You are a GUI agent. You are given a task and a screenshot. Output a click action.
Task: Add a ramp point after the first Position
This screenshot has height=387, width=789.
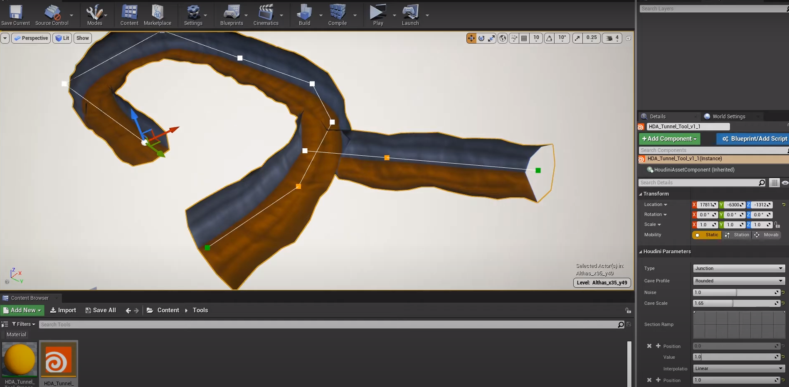click(x=658, y=346)
